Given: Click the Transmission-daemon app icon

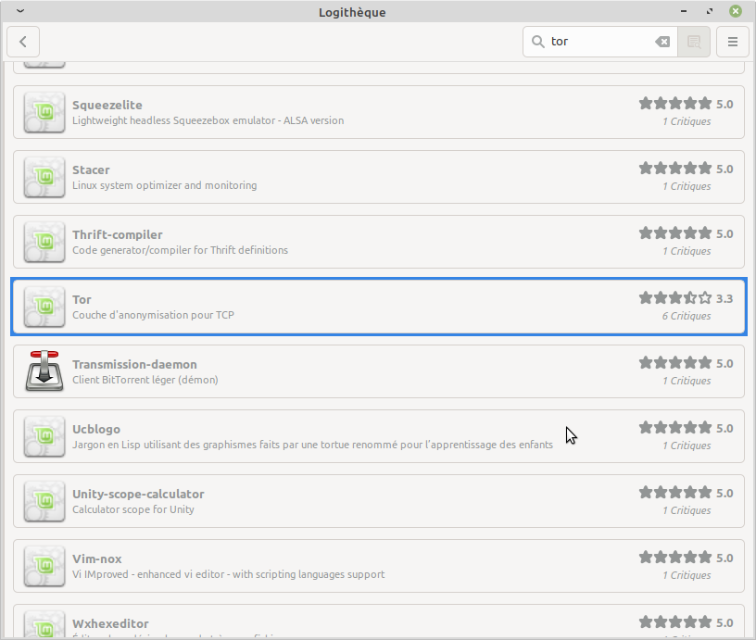Looking at the screenshot, I should [44, 371].
